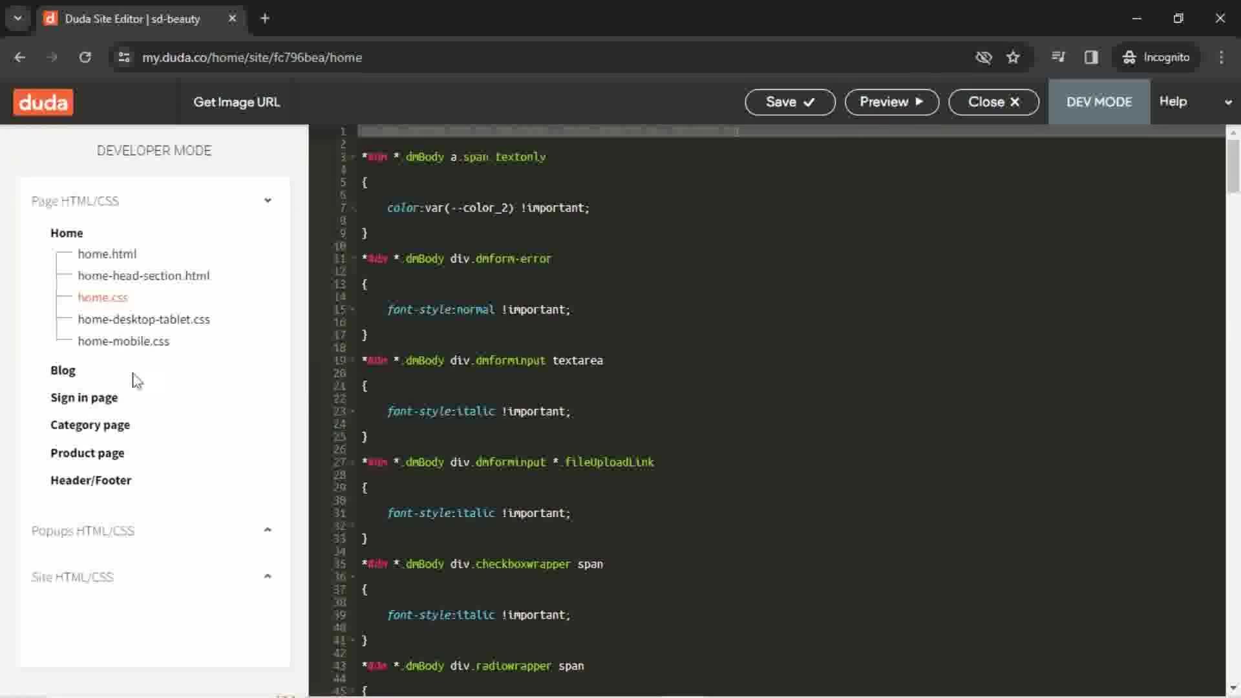Click the Incognito indicator
Screen dimensions: 1241x698
tap(1156, 58)
